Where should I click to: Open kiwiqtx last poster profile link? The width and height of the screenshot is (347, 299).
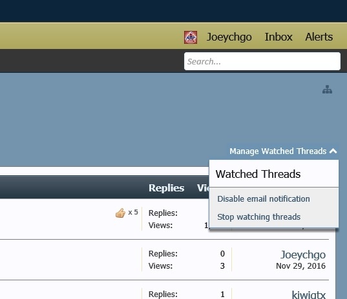tap(308, 294)
